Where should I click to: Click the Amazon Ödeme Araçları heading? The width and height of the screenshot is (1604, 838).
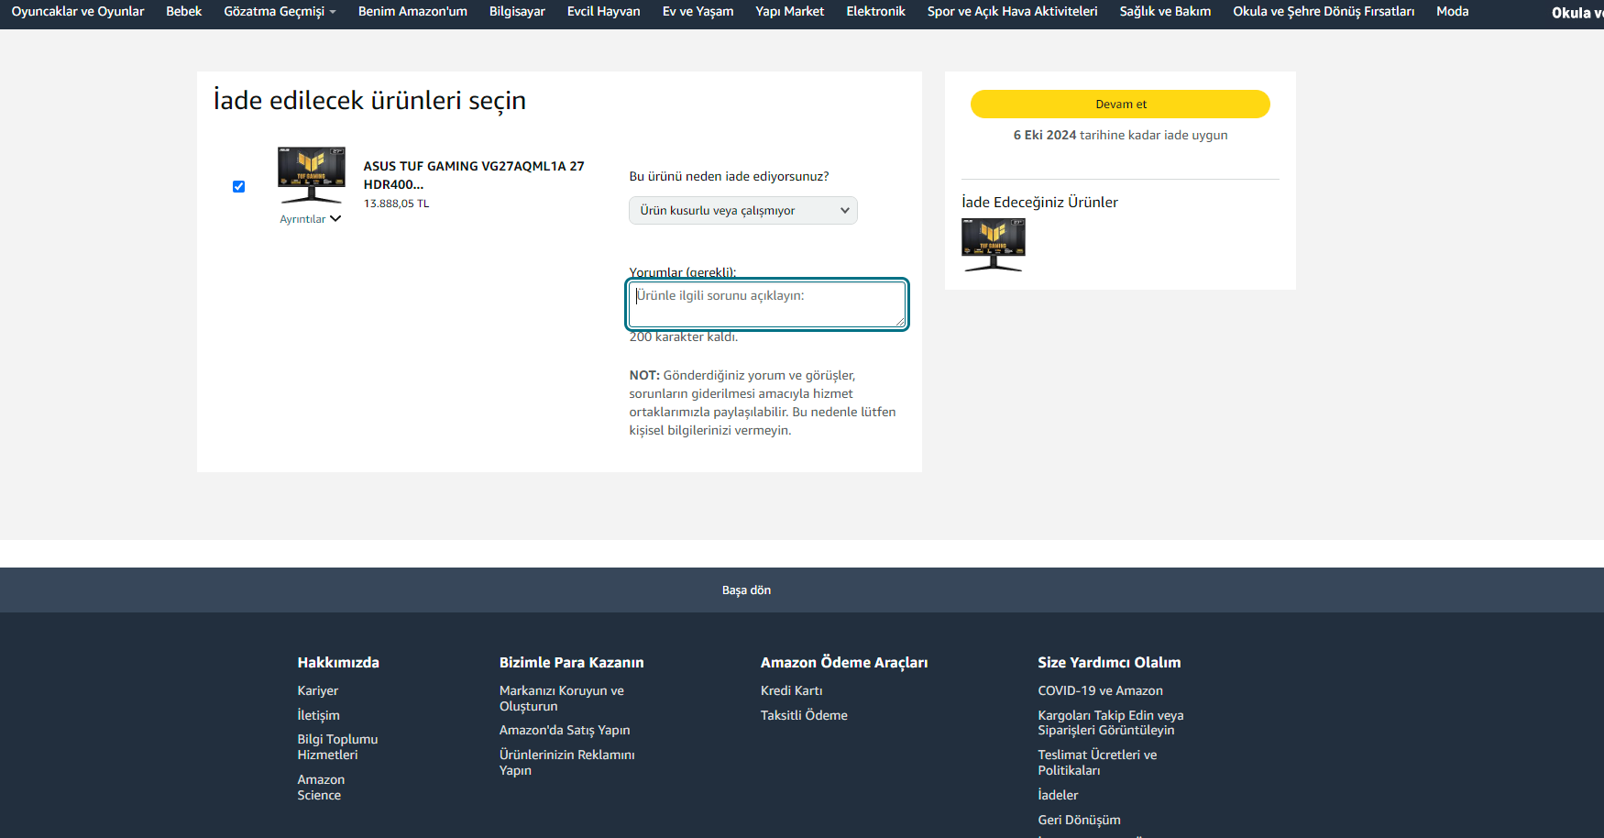(x=844, y=663)
